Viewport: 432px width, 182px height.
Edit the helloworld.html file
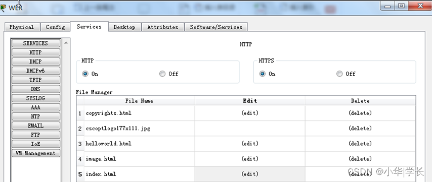tap(250, 144)
